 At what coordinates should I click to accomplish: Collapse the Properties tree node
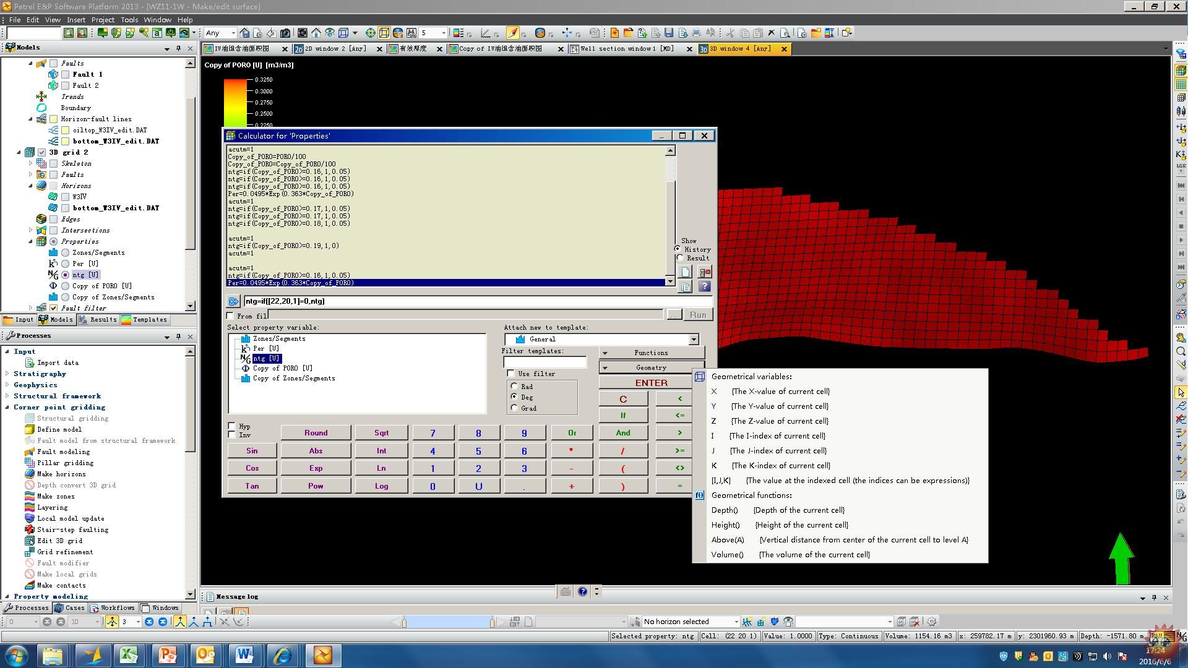point(30,241)
